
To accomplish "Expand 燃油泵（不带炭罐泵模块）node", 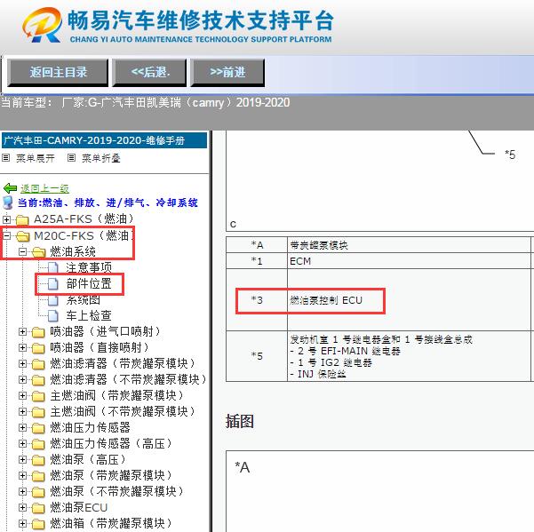I will pos(22,491).
